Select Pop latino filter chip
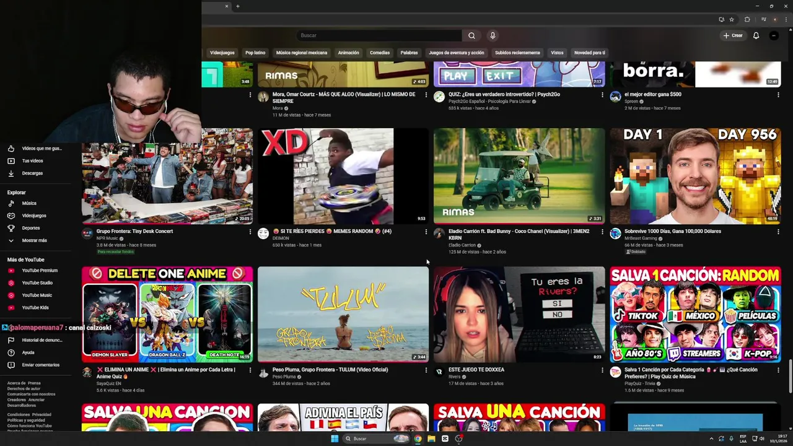This screenshot has height=446, width=793. pos(255,53)
